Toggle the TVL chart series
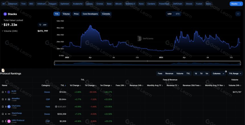 (57, 14)
